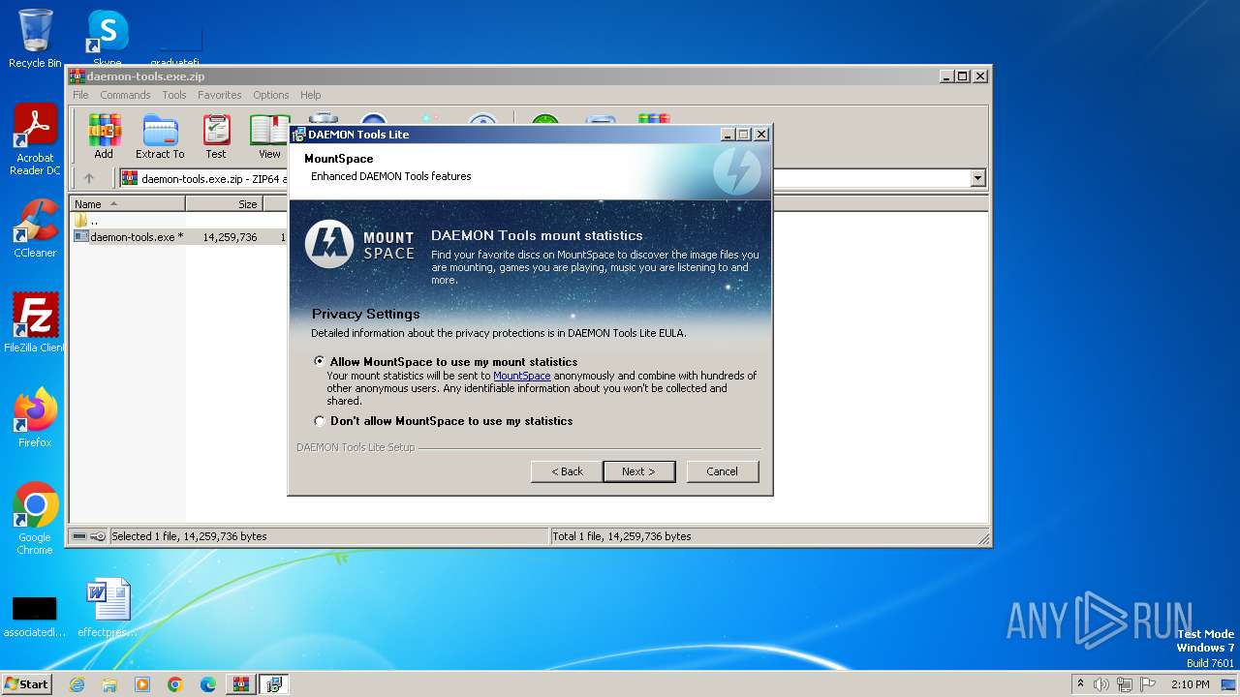Open the CCleaner desktop shortcut
The height and width of the screenshot is (697, 1240).
pyautogui.click(x=35, y=228)
